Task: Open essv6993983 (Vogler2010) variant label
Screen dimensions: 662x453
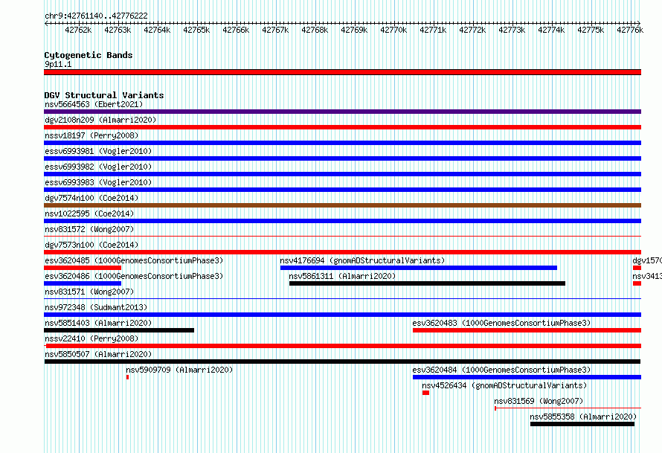Action: click(x=98, y=182)
